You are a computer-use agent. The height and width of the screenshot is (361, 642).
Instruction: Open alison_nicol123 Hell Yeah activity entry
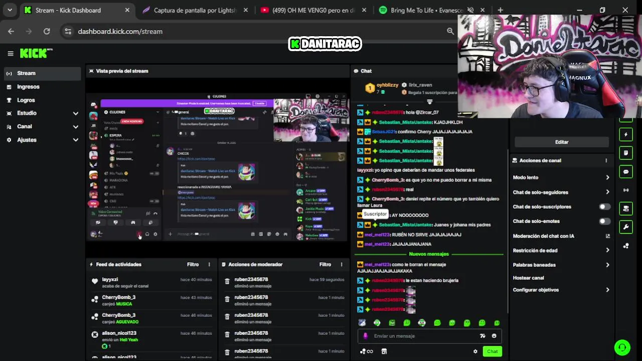[x=152, y=339]
